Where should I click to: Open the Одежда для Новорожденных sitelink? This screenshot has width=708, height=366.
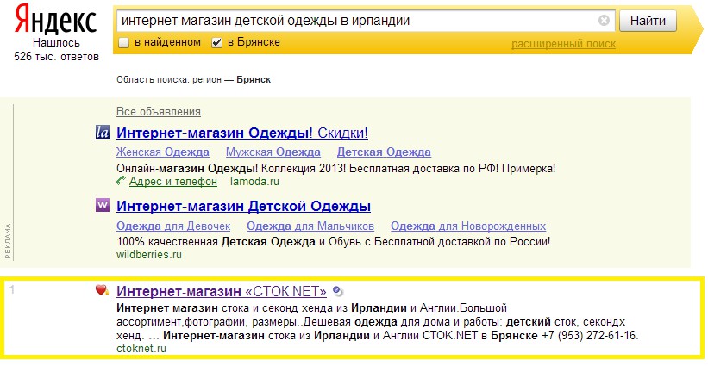coord(468,226)
